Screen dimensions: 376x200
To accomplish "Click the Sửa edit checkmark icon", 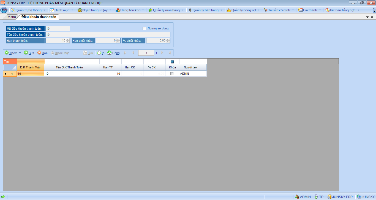I will click(26, 53).
